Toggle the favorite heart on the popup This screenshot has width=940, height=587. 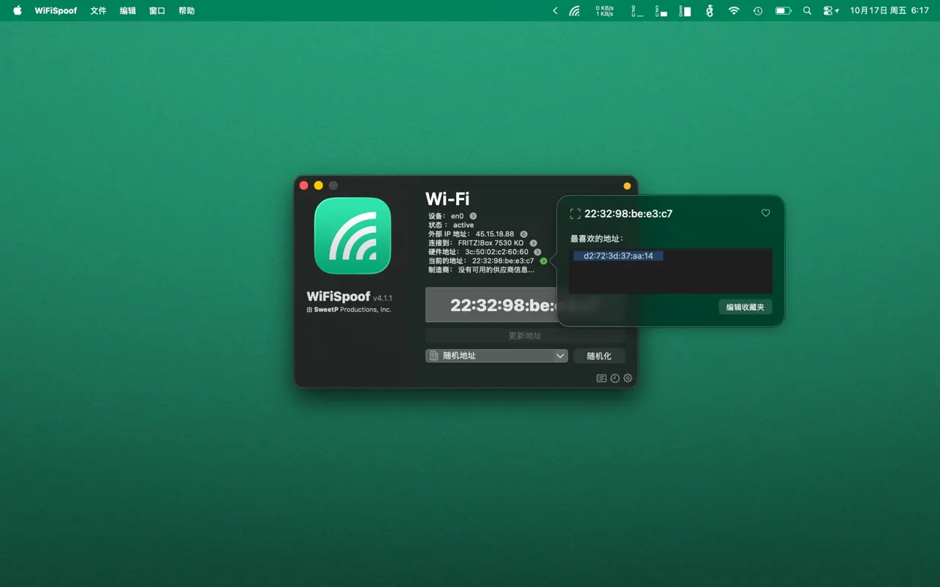pyautogui.click(x=765, y=213)
